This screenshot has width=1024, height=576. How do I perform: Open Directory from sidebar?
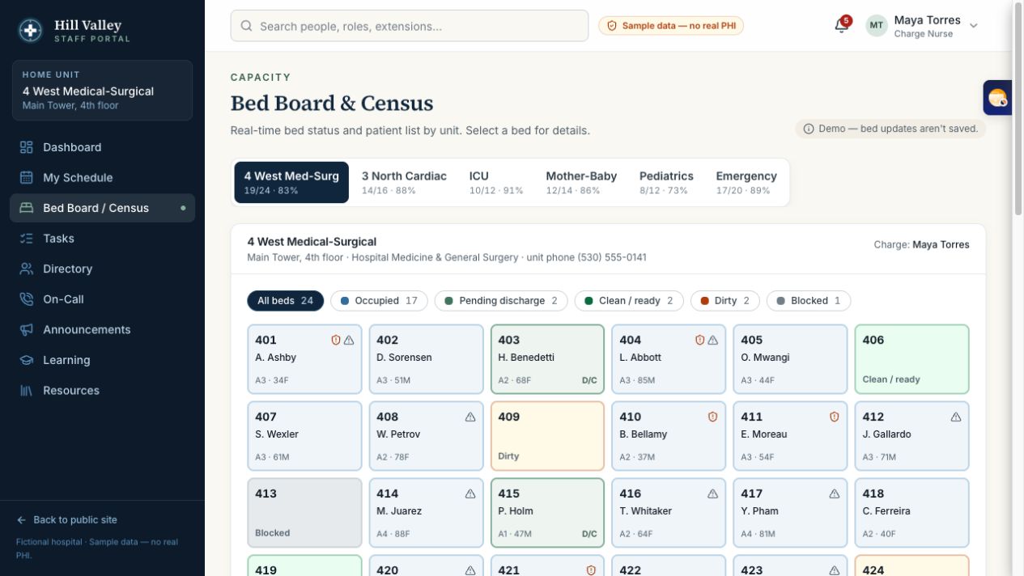[x=102, y=269]
